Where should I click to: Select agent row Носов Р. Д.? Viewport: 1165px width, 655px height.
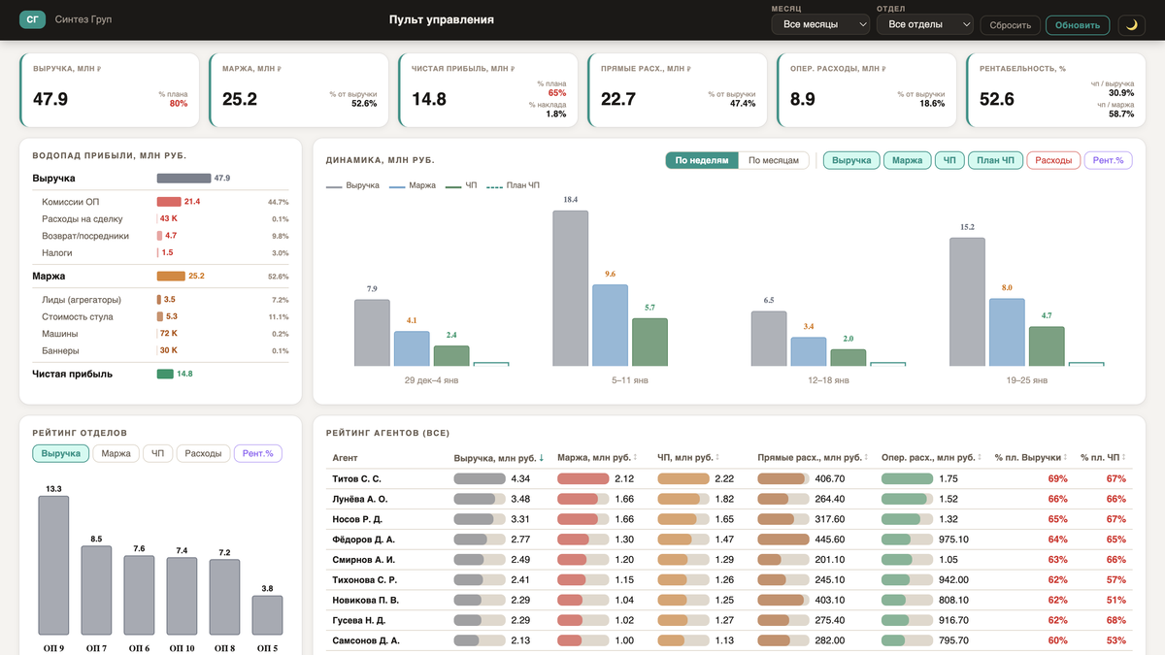coord(729,519)
